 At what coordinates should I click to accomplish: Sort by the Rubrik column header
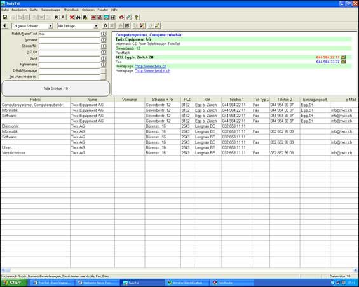tap(35, 100)
